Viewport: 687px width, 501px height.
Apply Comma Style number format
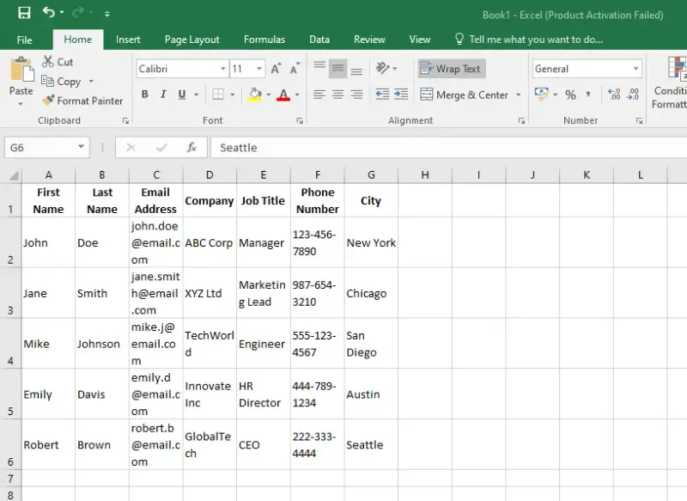pos(588,95)
